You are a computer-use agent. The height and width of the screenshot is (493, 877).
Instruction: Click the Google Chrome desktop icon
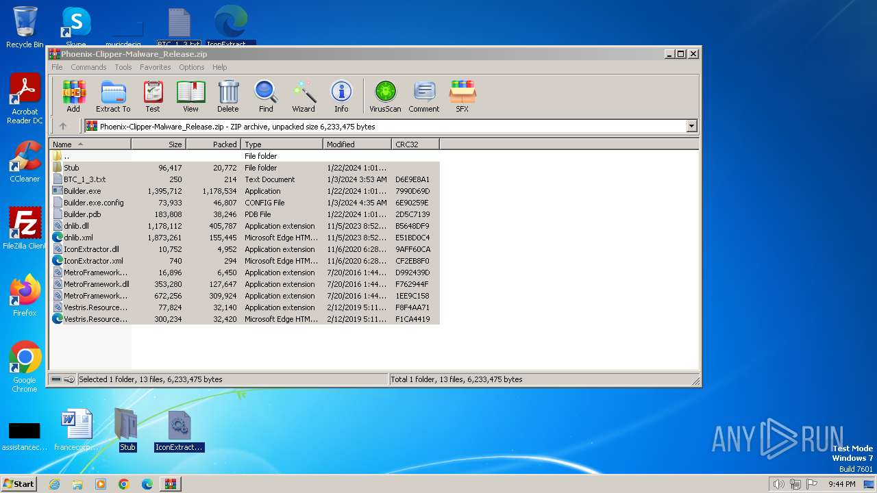coord(25,367)
